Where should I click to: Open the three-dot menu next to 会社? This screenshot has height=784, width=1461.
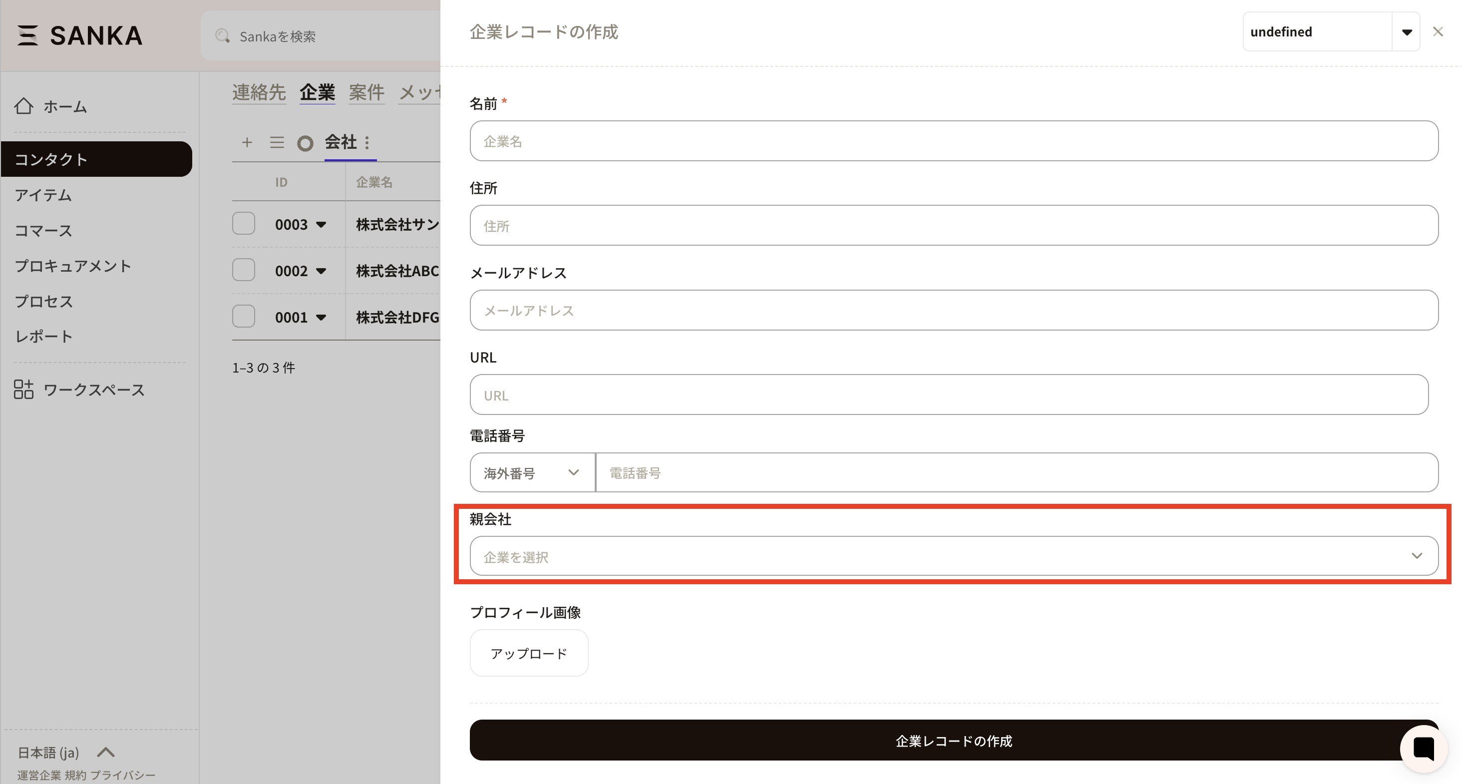pyautogui.click(x=367, y=142)
